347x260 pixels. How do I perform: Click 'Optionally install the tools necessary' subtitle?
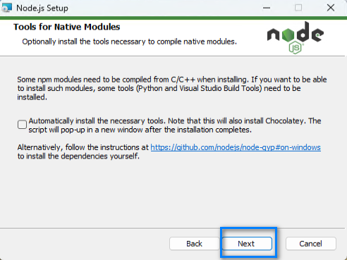click(x=129, y=42)
